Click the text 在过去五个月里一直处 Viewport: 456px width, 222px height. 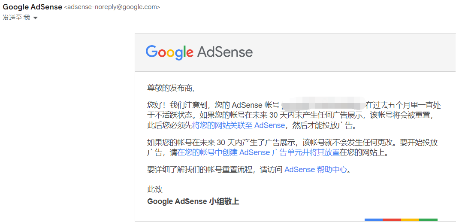[x=403, y=105]
